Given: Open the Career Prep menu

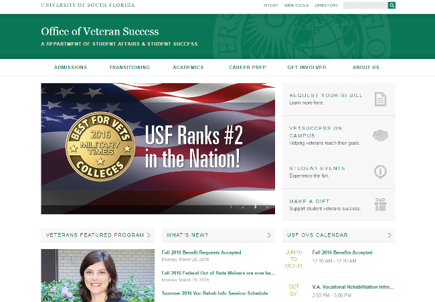Looking at the screenshot, I should [248, 68].
